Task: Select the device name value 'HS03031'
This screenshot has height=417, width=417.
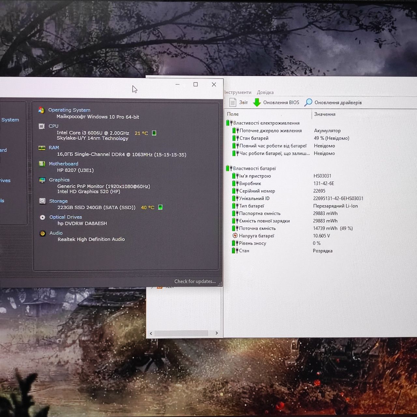Action: (322, 176)
